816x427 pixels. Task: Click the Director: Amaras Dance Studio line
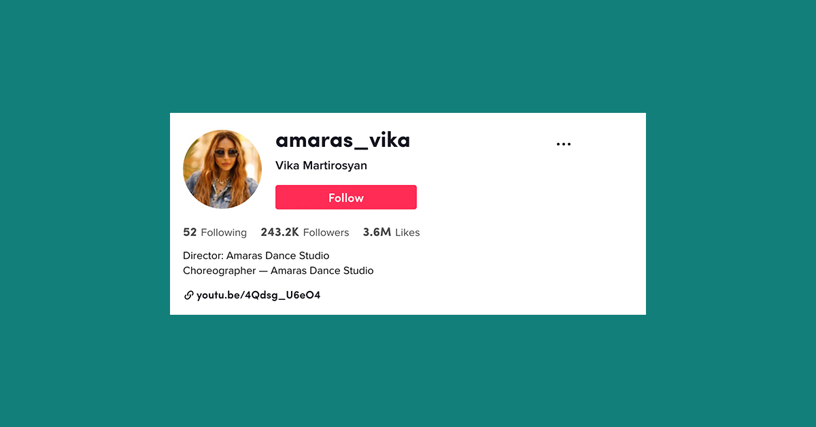tap(256, 256)
